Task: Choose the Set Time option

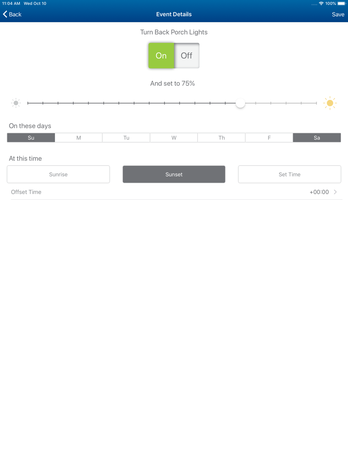Action: (x=290, y=174)
